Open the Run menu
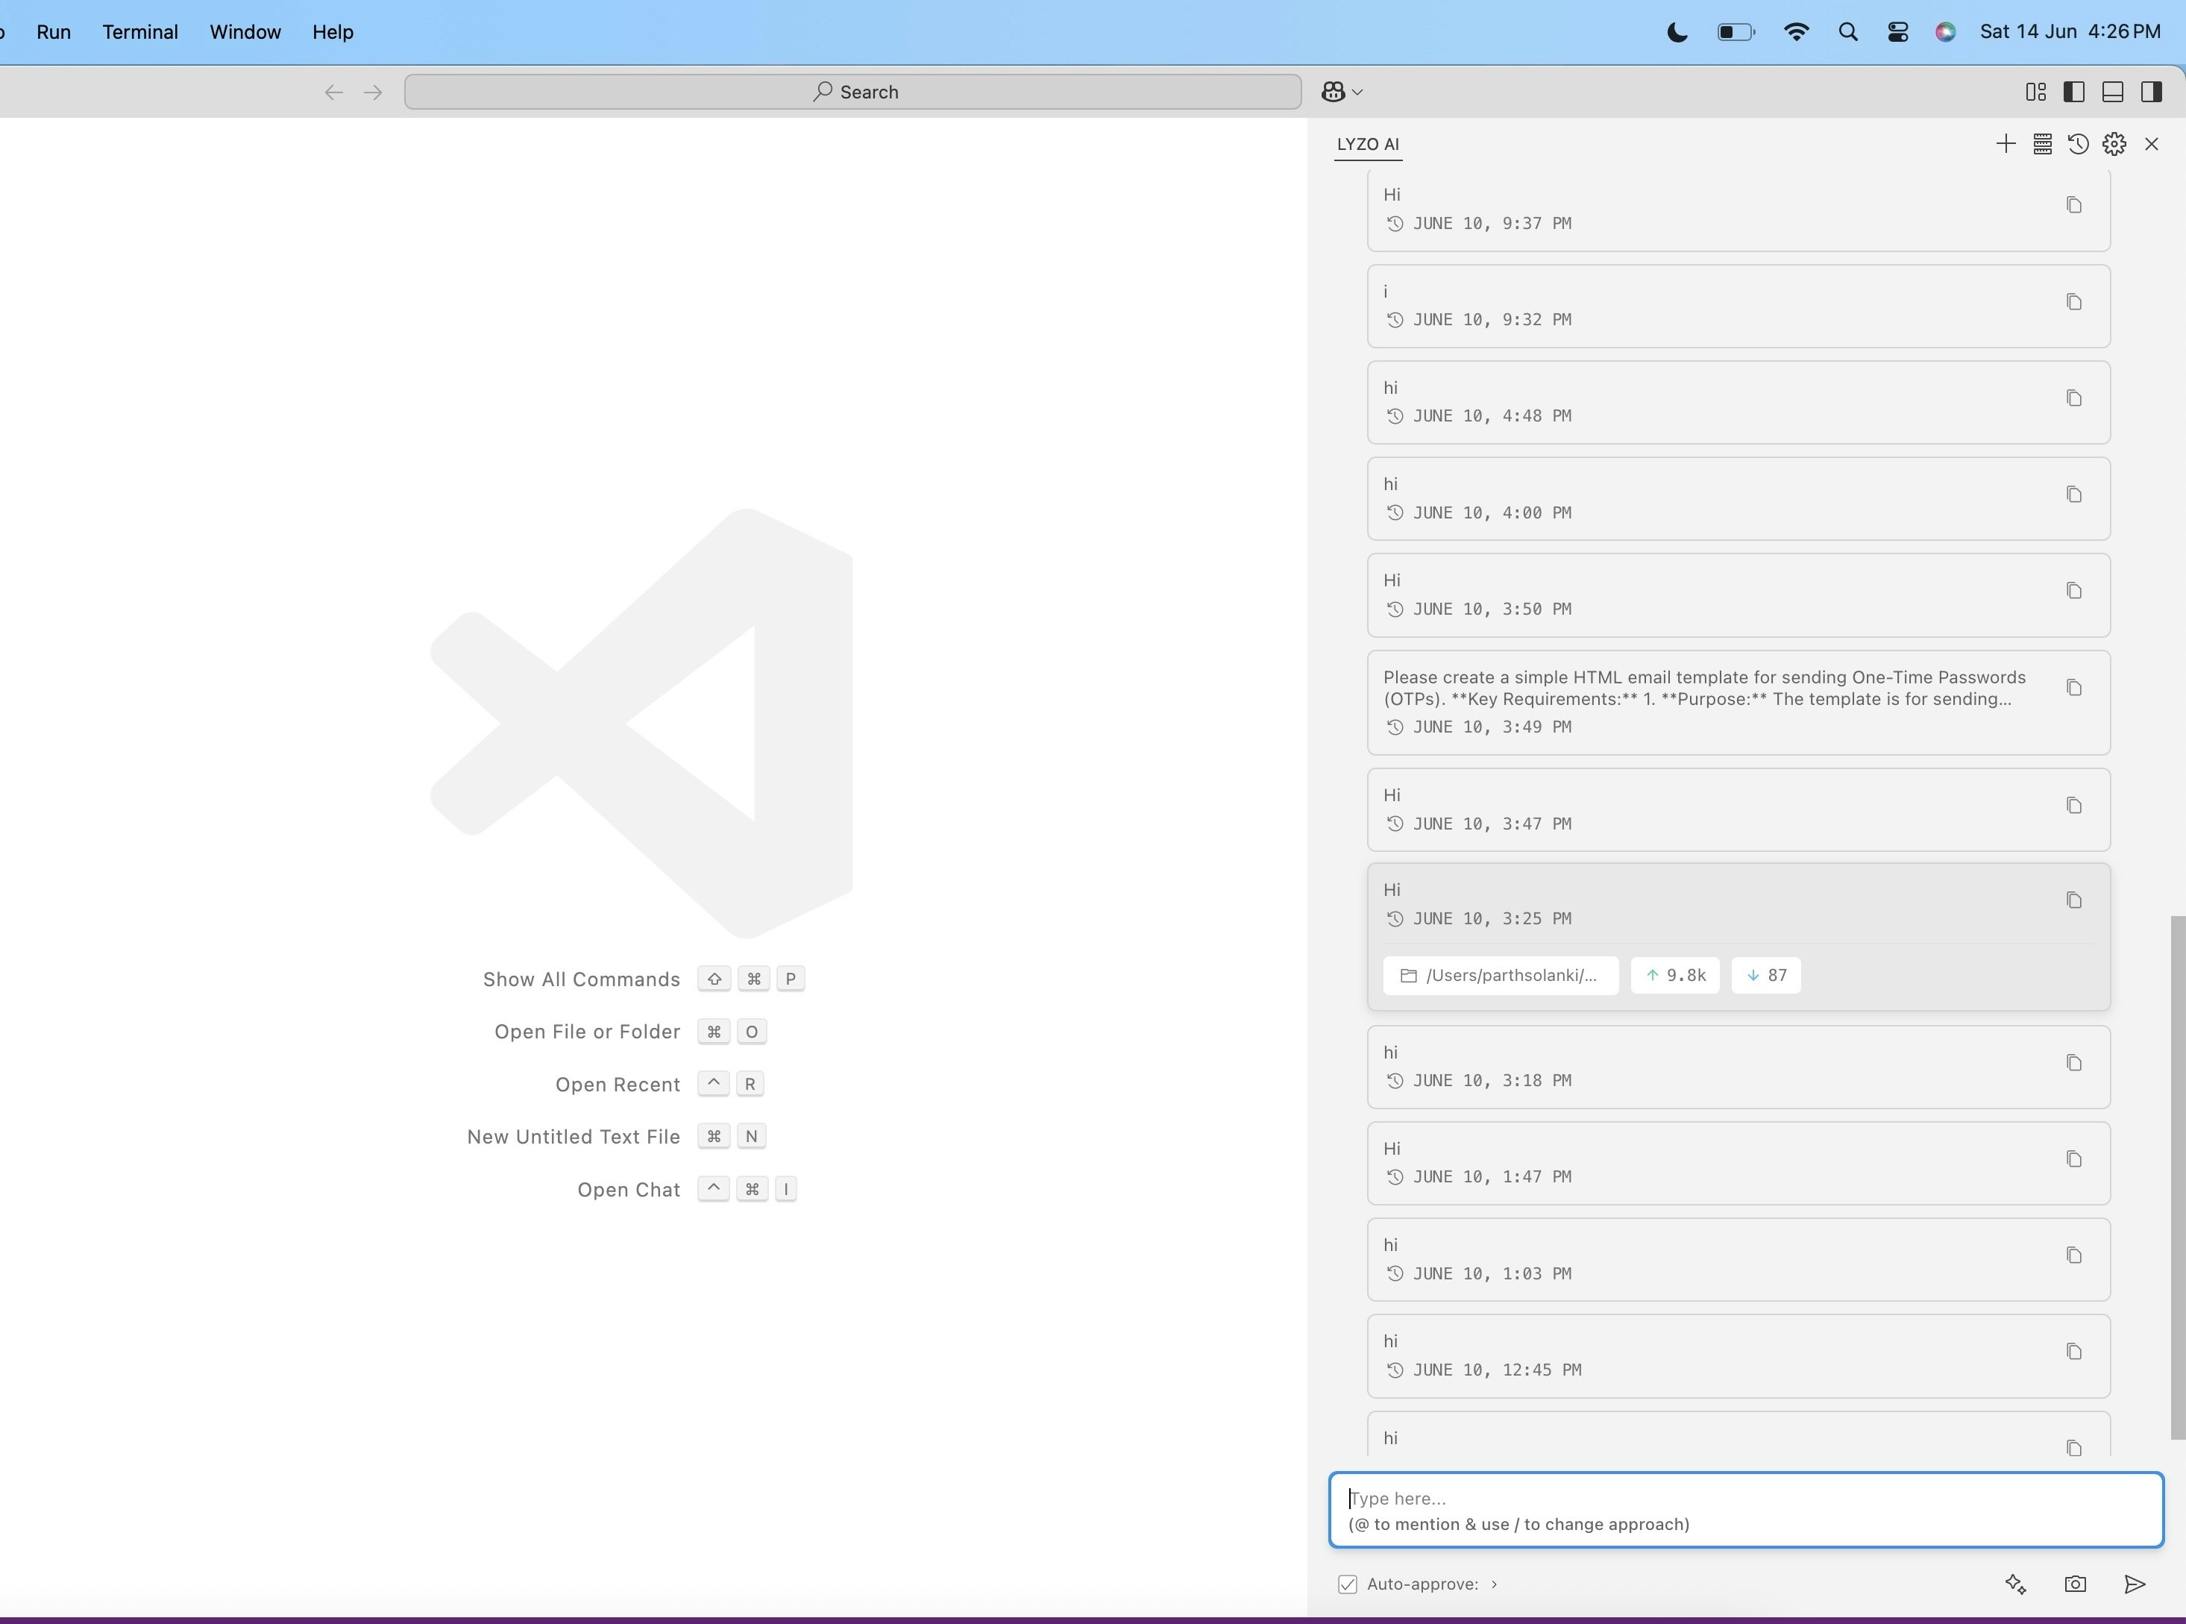This screenshot has width=2186, height=1624. (53, 31)
